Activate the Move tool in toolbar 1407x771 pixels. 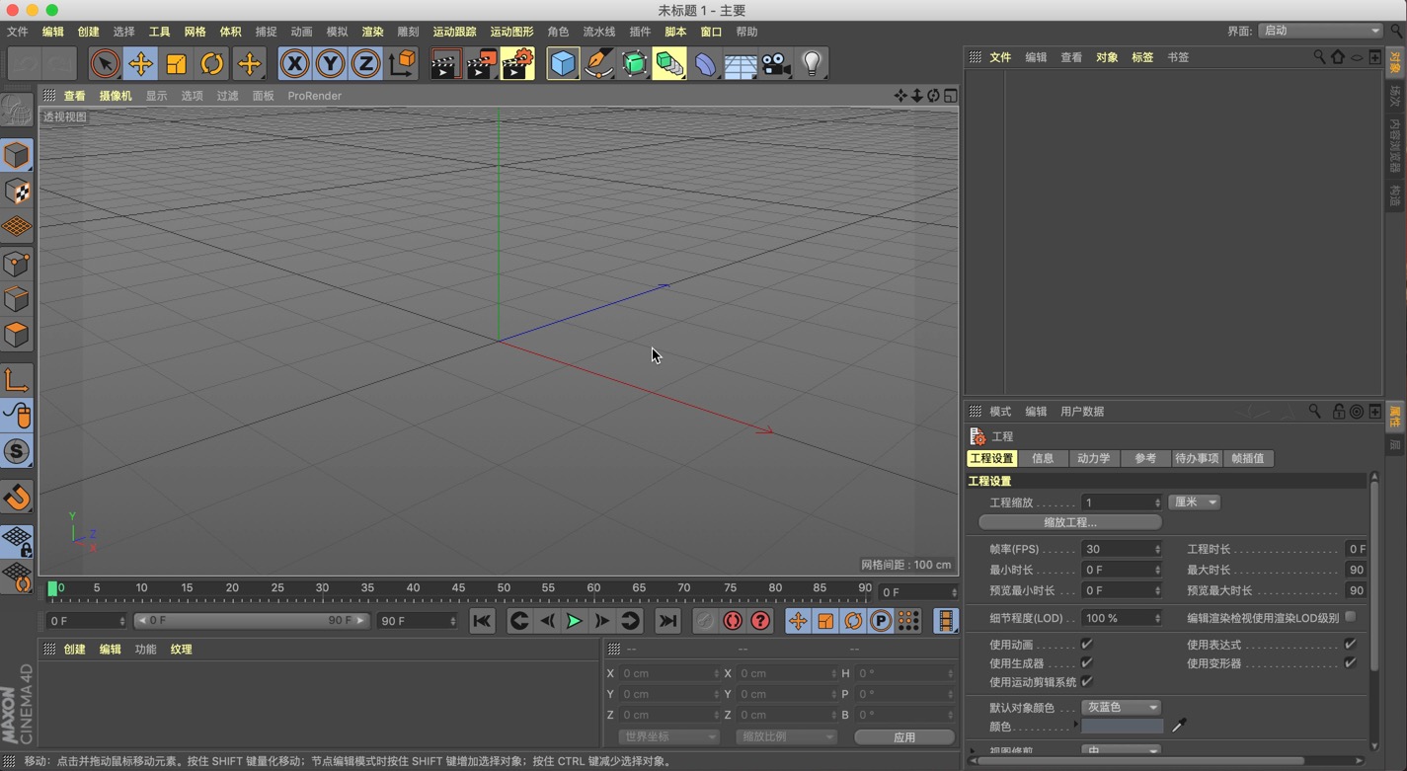click(x=140, y=64)
